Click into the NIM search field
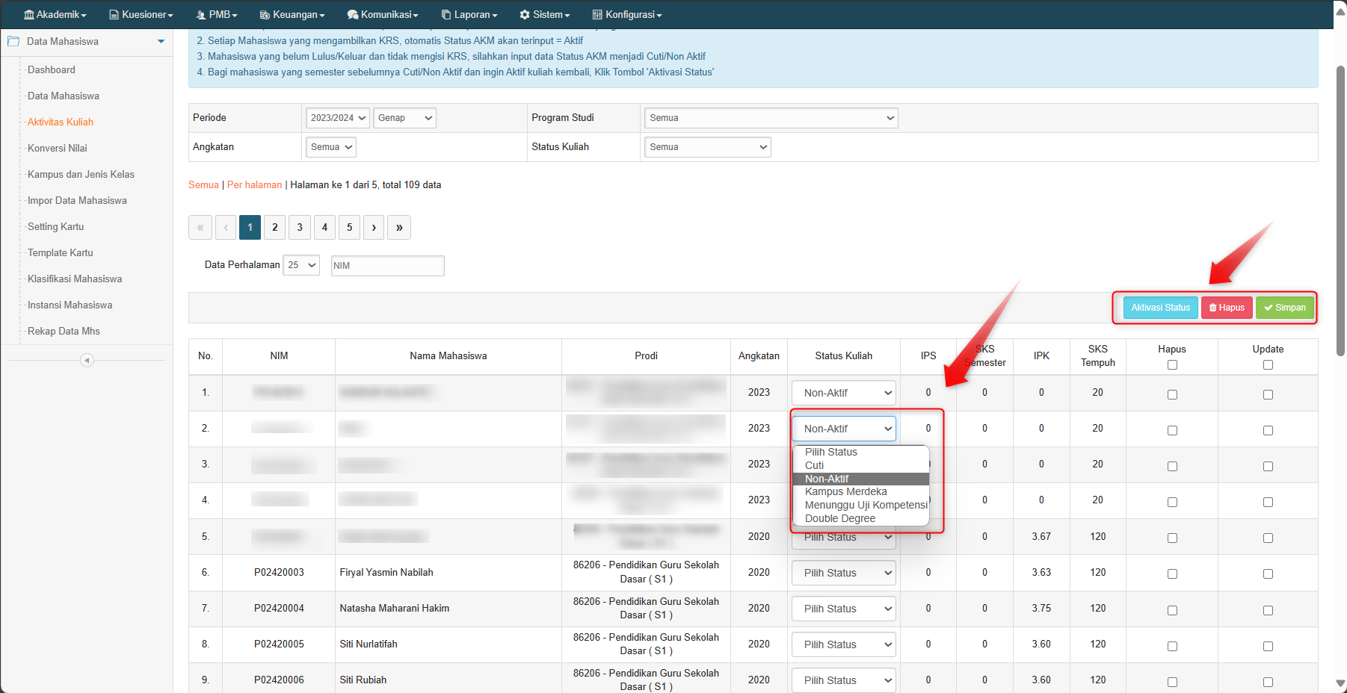The height and width of the screenshot is (693, 1347). click(x=387, y=266)
